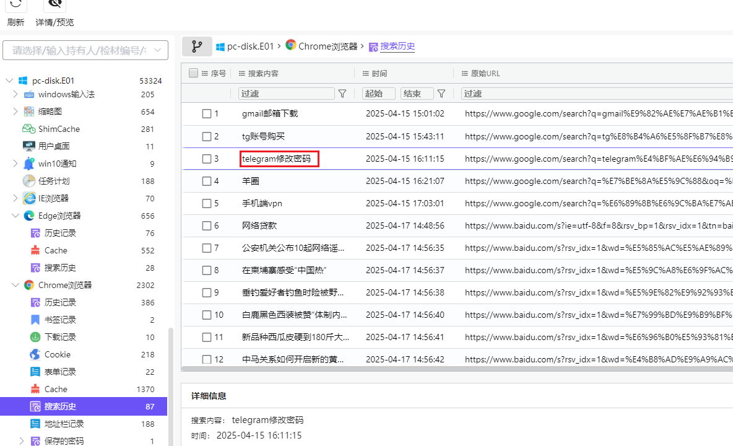
Task: Click pc-disk.E01 in the breadcrumb
Action: tap(250, 46)
